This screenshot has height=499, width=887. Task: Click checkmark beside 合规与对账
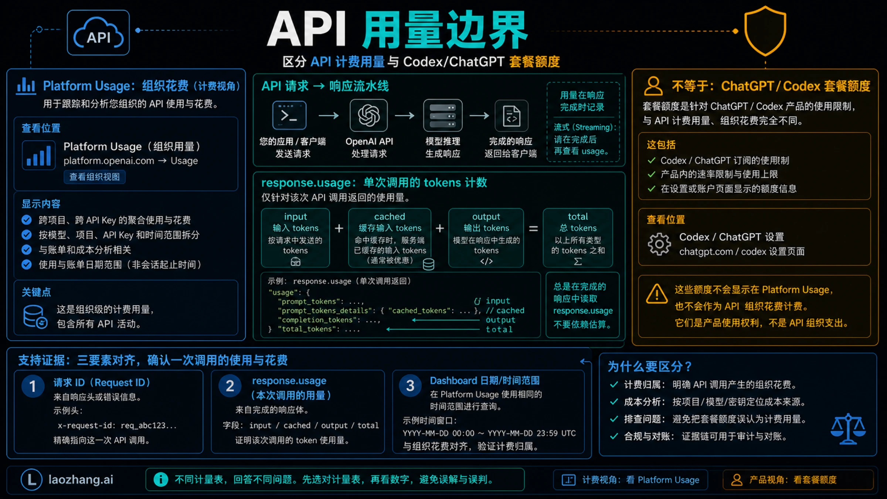pyautogui.click(x=614, y=436)
